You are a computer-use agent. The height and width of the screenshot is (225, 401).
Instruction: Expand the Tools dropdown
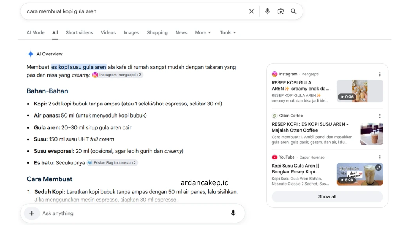[228, 33]
